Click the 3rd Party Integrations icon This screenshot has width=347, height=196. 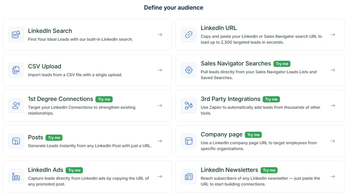[189, 105]
